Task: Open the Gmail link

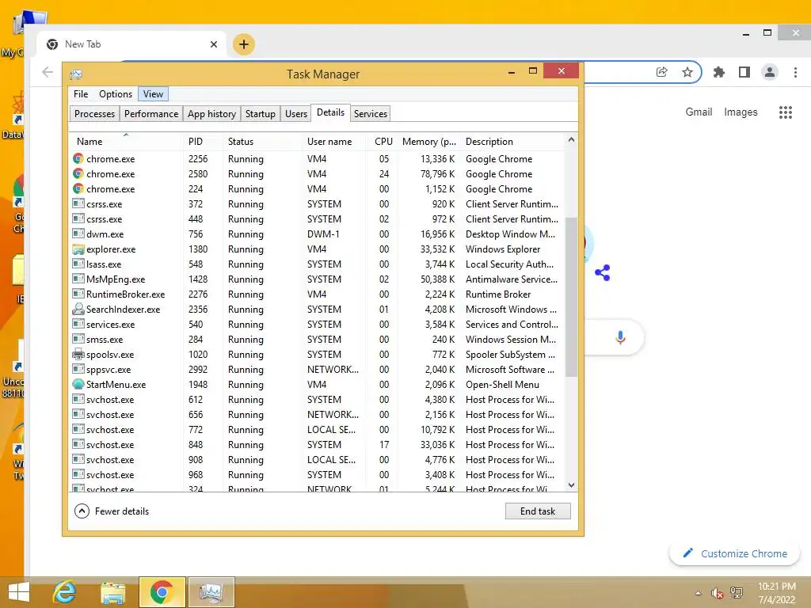Action: pyautogui.click(x=699, y=112)
